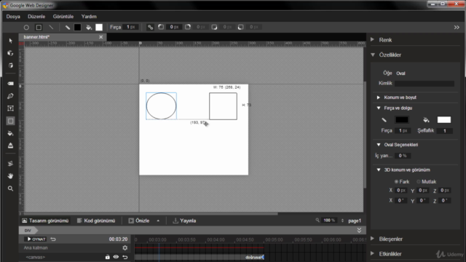Select the Pen tool in sidebar
Image resolution: width=466 pixels, height=262 pixels.
click(x=10, y=96)
